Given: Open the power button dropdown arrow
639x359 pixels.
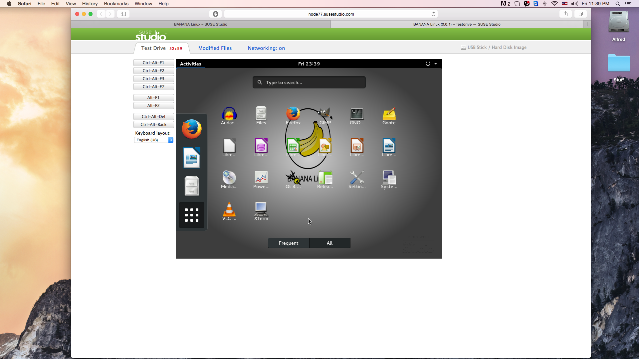Looking at the screenshot, I should click(436, 63).
